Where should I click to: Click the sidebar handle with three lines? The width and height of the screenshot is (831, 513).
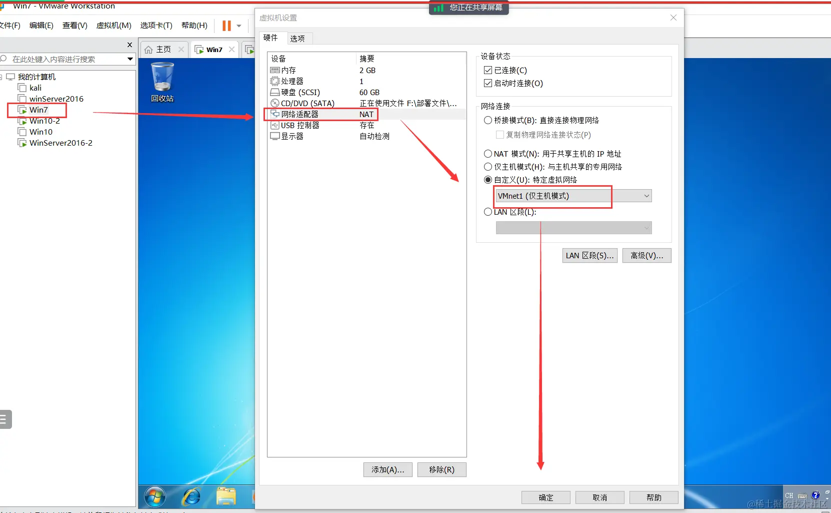(5, 419)
